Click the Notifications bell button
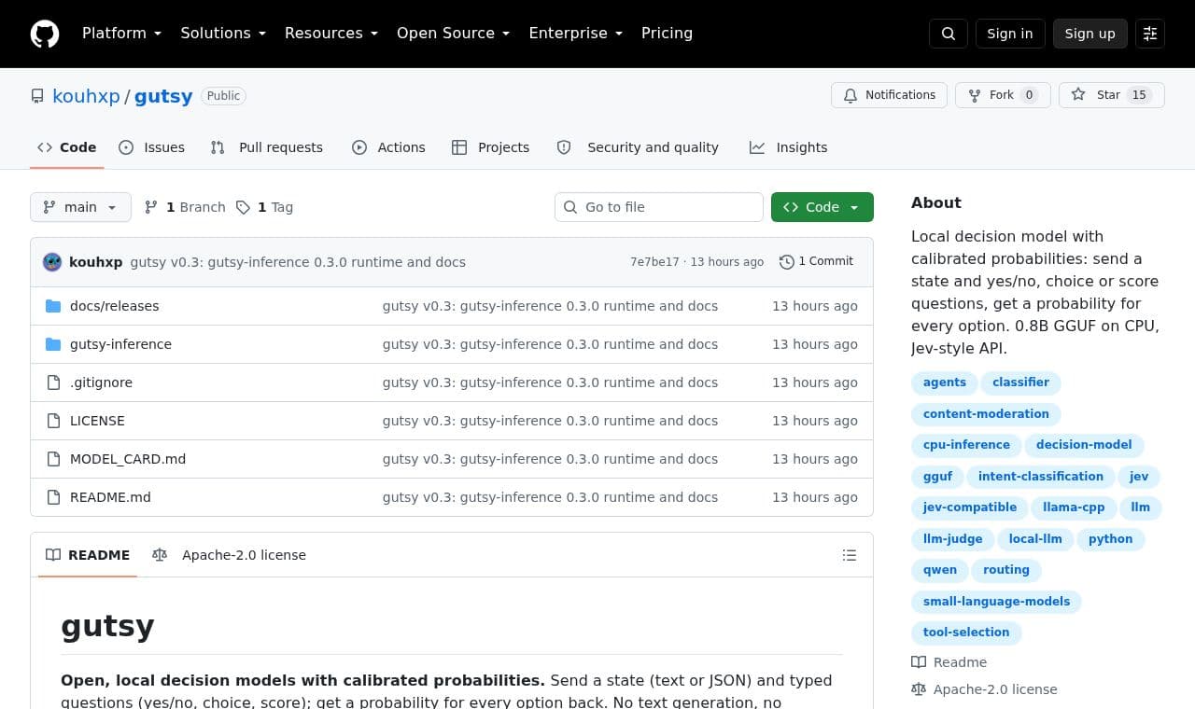 click(889, 95)
